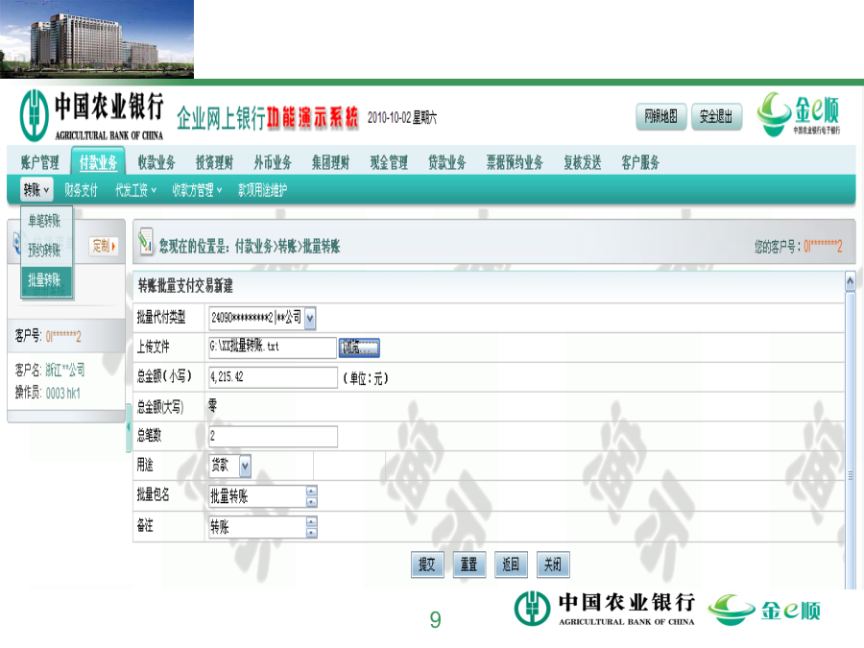Screen dimensions: 864x648
Task: Choose 预约转账 from the 转账 menu
Action: click(x=45, y=251)
